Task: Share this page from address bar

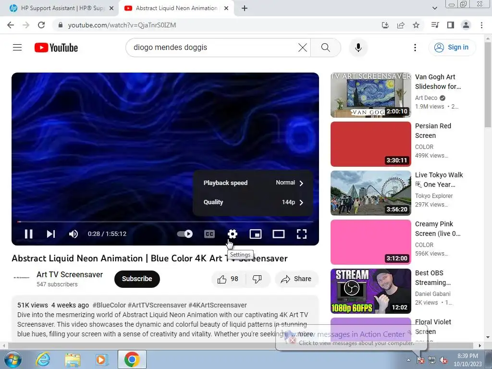Action: click(x=401, y=25)
